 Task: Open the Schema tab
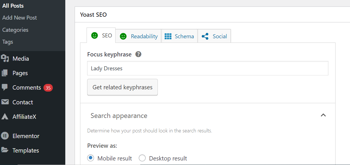coord(179,36)
